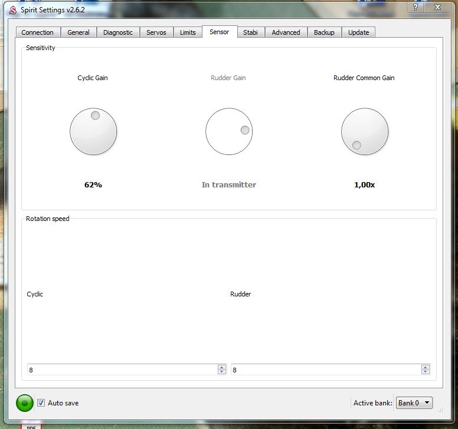
Task: Click the Cyclic Gain dial knob
Action: [93, 131]
